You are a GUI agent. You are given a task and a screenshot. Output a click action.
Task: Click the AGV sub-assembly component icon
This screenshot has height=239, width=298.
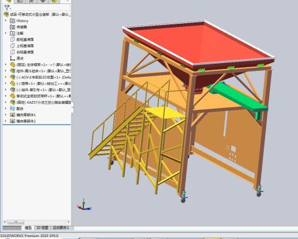(x=12, y=77)
